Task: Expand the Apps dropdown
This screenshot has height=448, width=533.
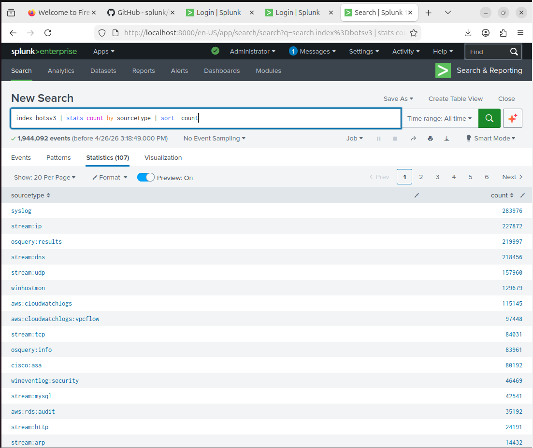Action: pos(104,51)
